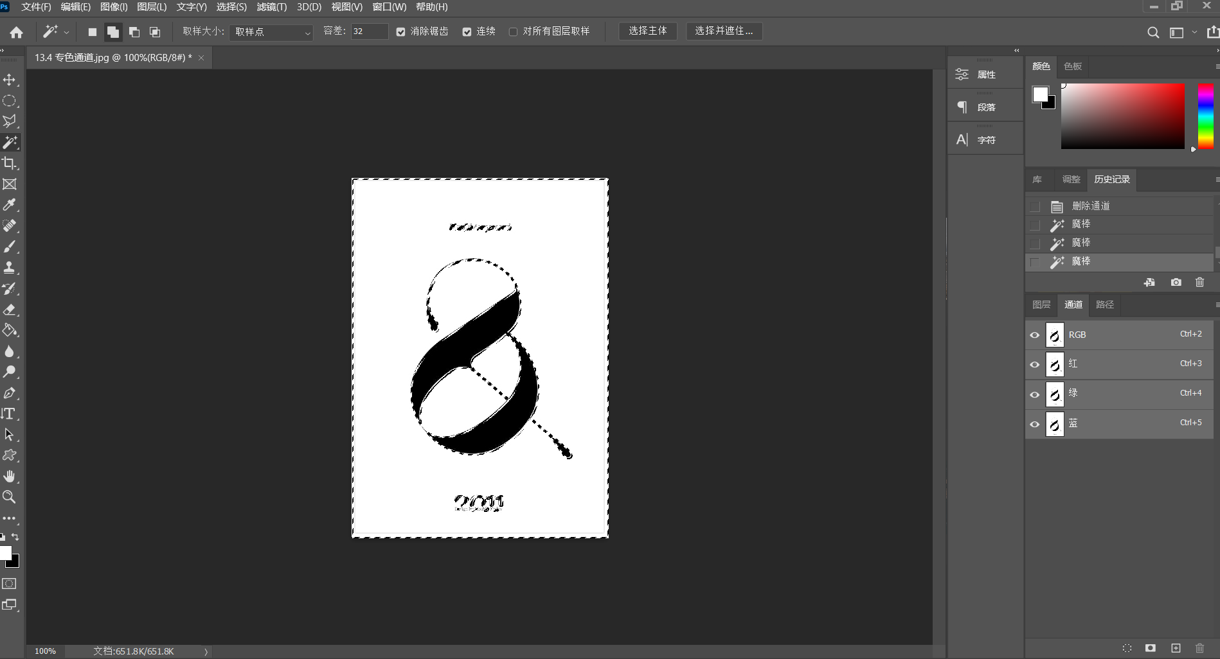Toggle the contiguous checkbox
This screenshot has width=1220, height=659.
(x=467, y=31)
